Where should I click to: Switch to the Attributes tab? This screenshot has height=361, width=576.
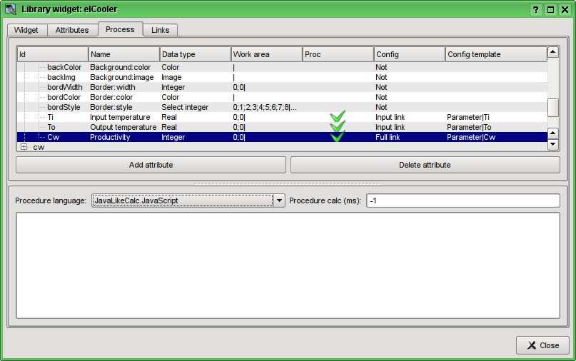72,30
